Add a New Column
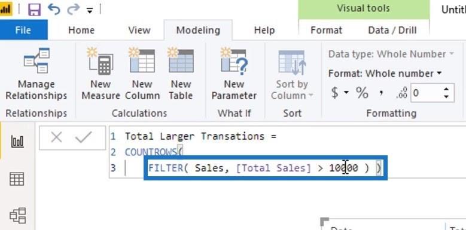The width and height of the screenshot is (466, 230). pos(142,74)
